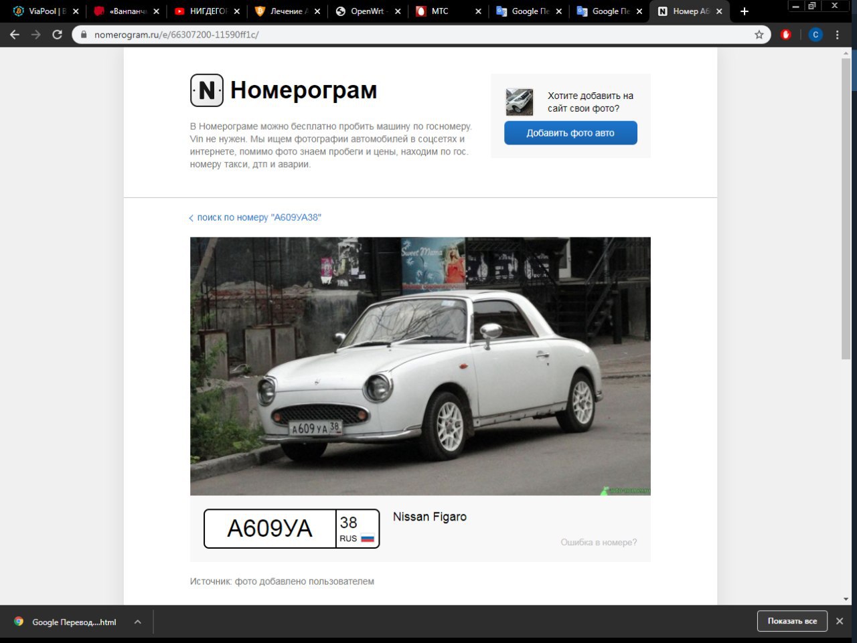Screen dimensions: 857x643
Task: Click the Добавить фото авто button
Action: coord(570,132)
